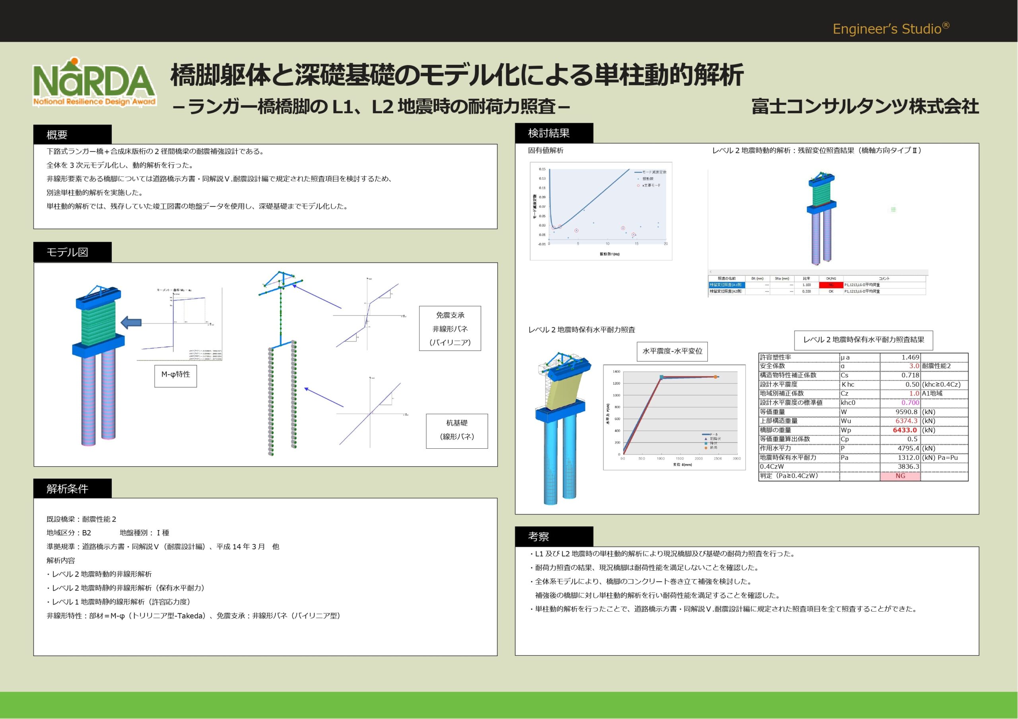Click the 残留変位照査結果 heading text

[x=818, y=151]
